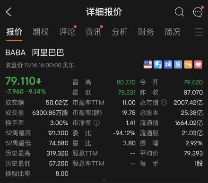Viewport: 208px width, 183px height.
Task: Tap the 成交量 value 6300.85万股
Action: pos(50,113)
